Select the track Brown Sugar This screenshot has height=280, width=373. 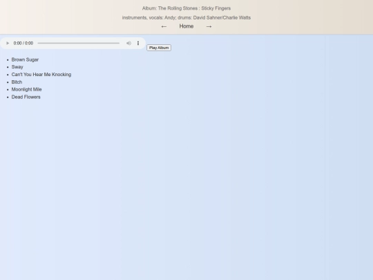(25, 59)
